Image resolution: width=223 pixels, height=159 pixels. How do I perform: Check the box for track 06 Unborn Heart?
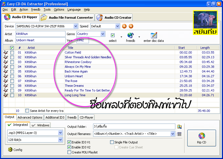coord(12,76)
